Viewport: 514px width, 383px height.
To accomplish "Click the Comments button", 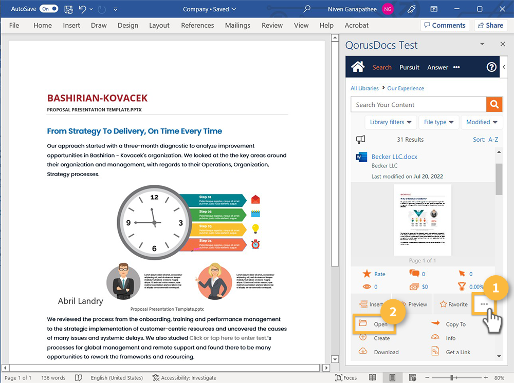I will tap(445, 25).
